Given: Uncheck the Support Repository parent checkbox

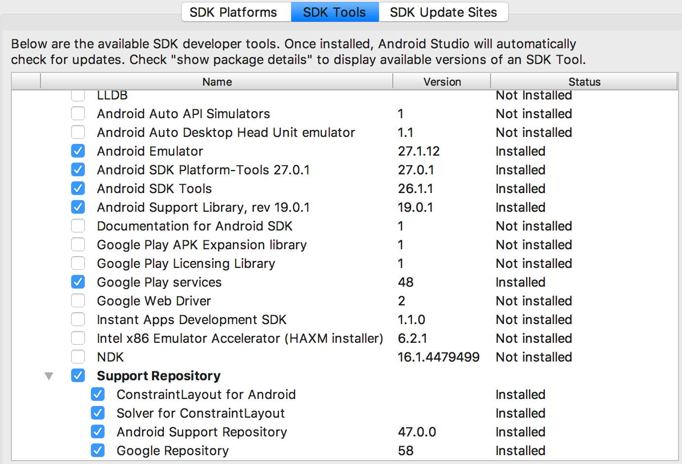Looking at the screenshot, I should click(78, 376).
